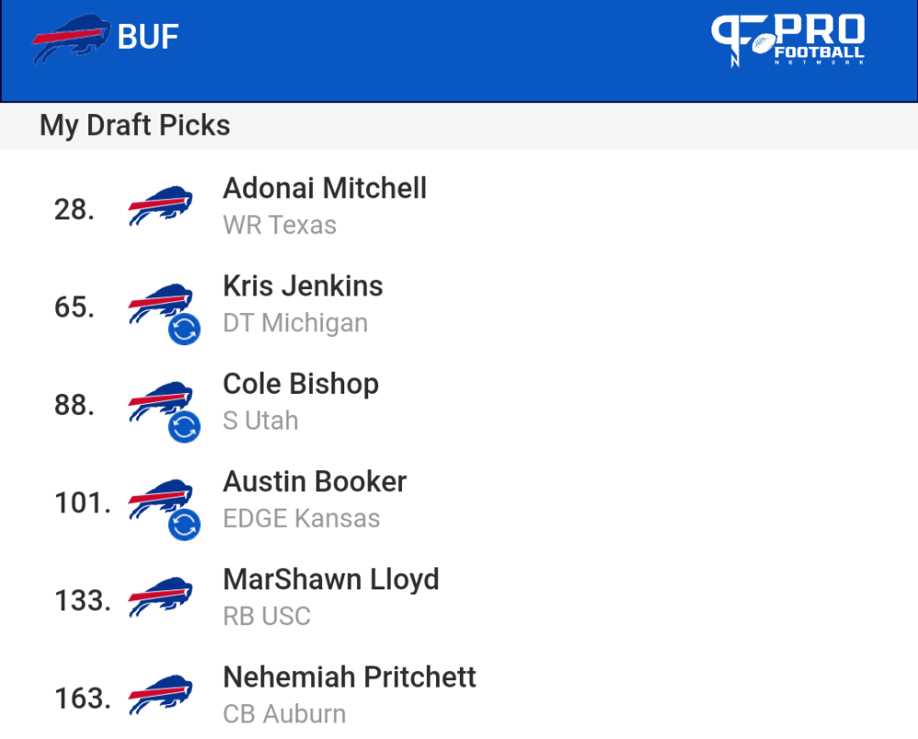Select the Kris Jenkins player name
Image resolution: width=918 pixels, height=739 pixels.
[303, 286]
